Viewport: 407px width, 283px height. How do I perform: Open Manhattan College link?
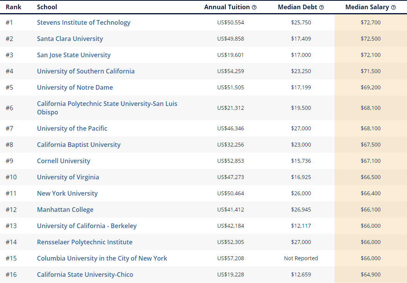point(65,210)
